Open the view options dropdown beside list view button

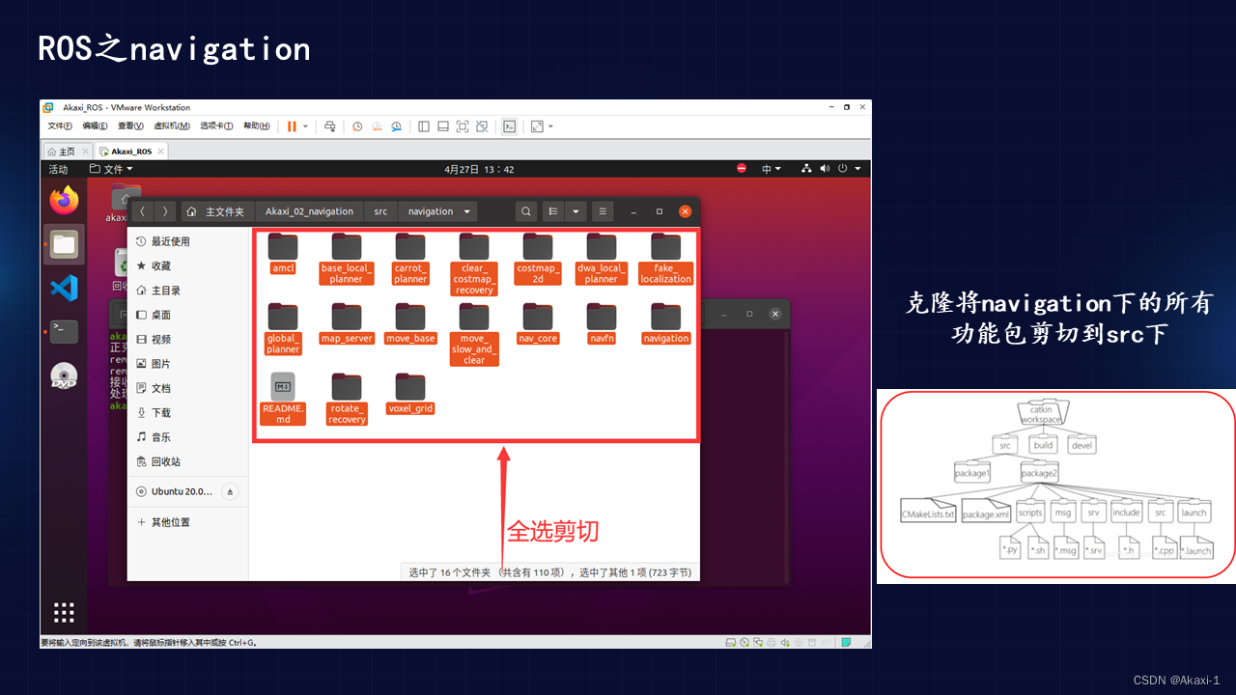(x=576, y=210)
